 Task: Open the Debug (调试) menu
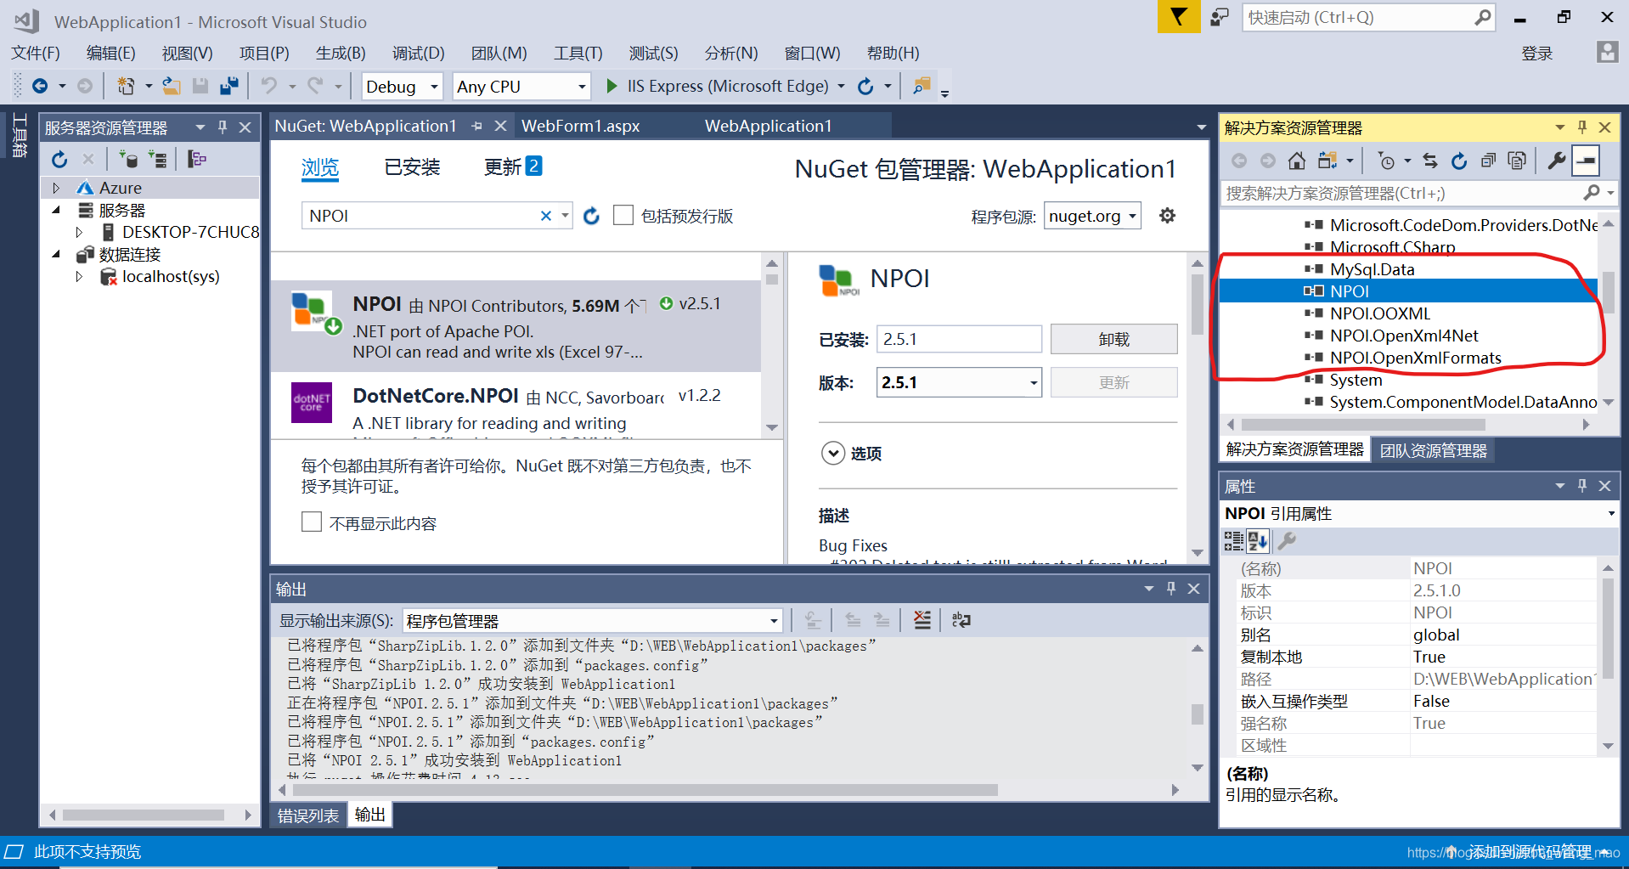click(418, 54)
